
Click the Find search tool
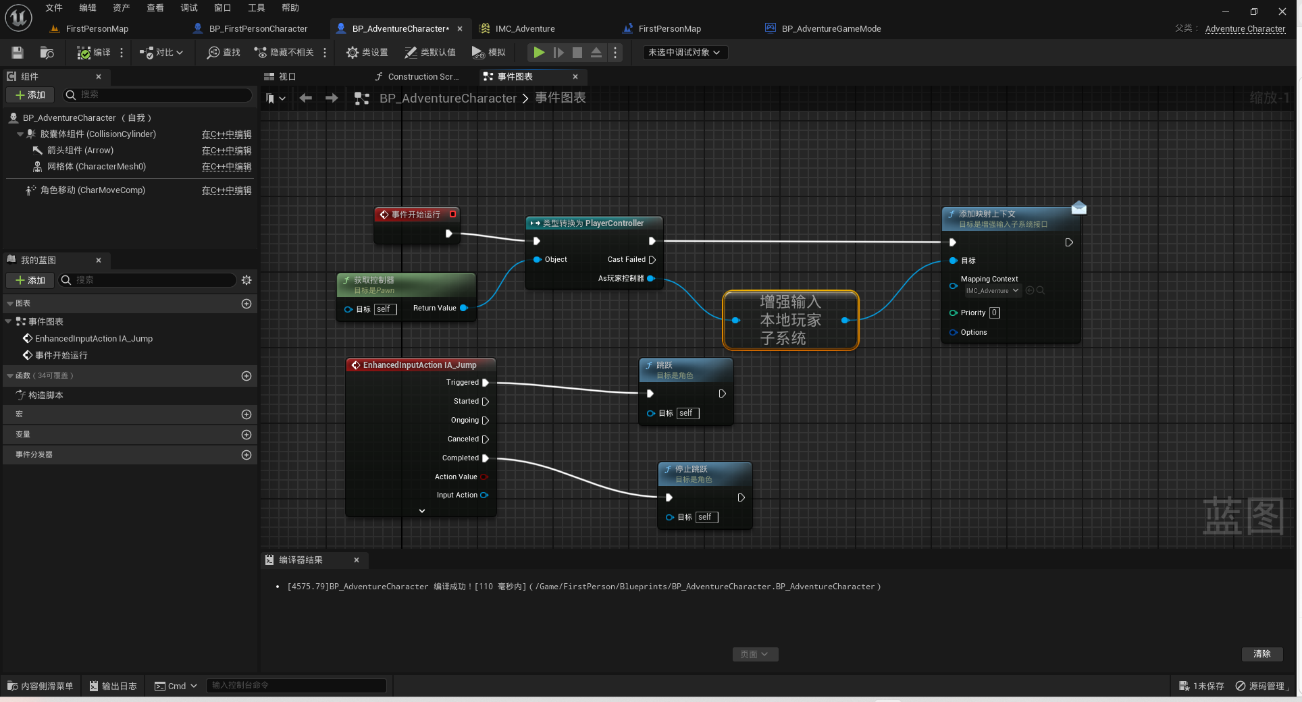[x=224, y=53]
